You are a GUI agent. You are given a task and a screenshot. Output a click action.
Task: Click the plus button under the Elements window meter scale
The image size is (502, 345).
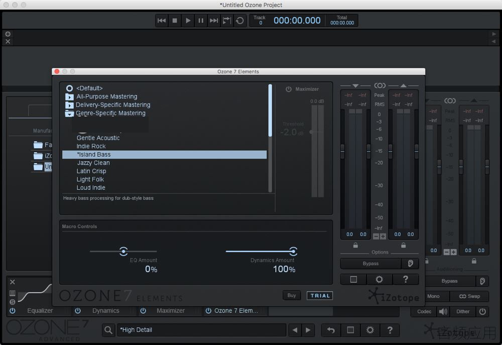pos(383,237)
